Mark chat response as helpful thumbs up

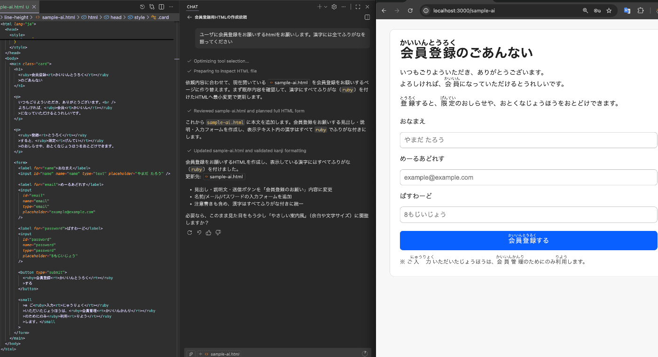209,233
